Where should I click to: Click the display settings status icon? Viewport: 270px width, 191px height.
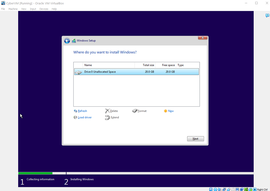tap(237, 189)
